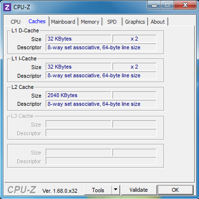Click the Tools button
Viewport: 199px width, 199px height.
point(98,190)
